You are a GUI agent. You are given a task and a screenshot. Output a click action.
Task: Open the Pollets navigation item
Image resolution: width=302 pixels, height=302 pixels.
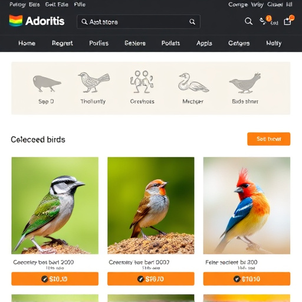(170, 43)
